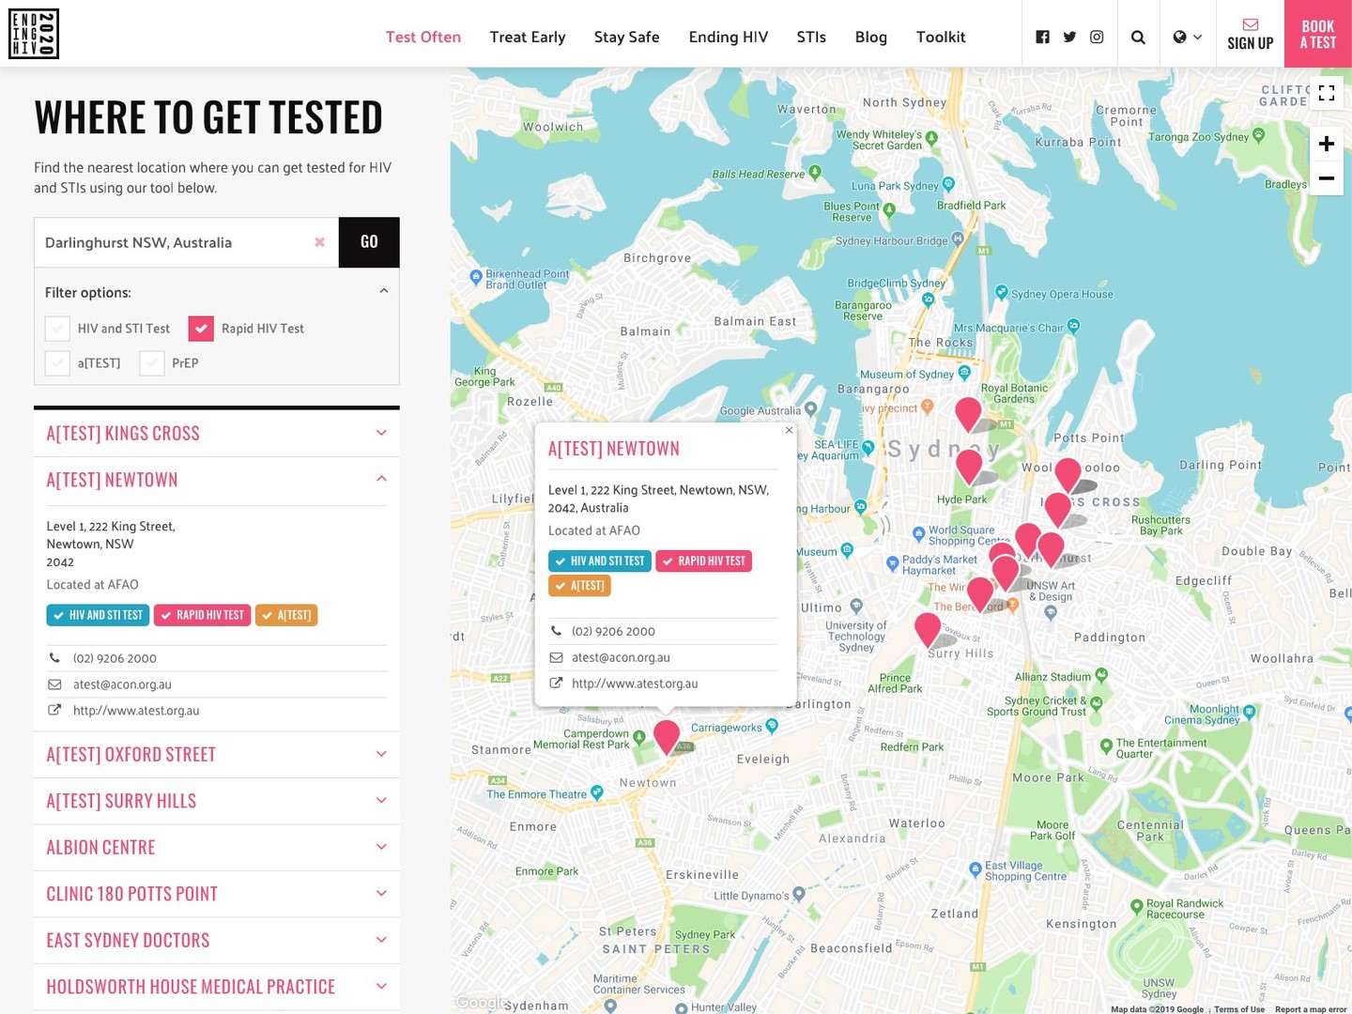Image resolution: width=1352 pixels, height=1014 pixels.
Task: Click the GO search button
Action: pyautogui.click(x=369, y=242)
